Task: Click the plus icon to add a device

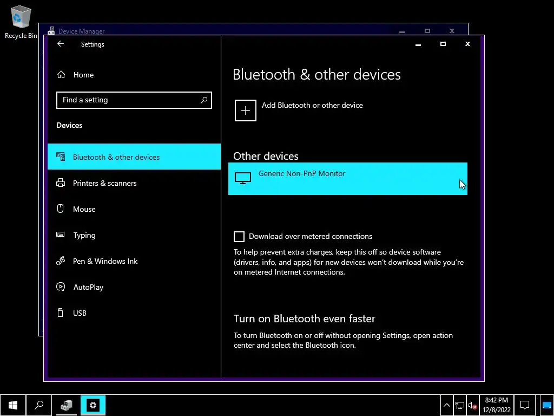Action: coord(246,110)
